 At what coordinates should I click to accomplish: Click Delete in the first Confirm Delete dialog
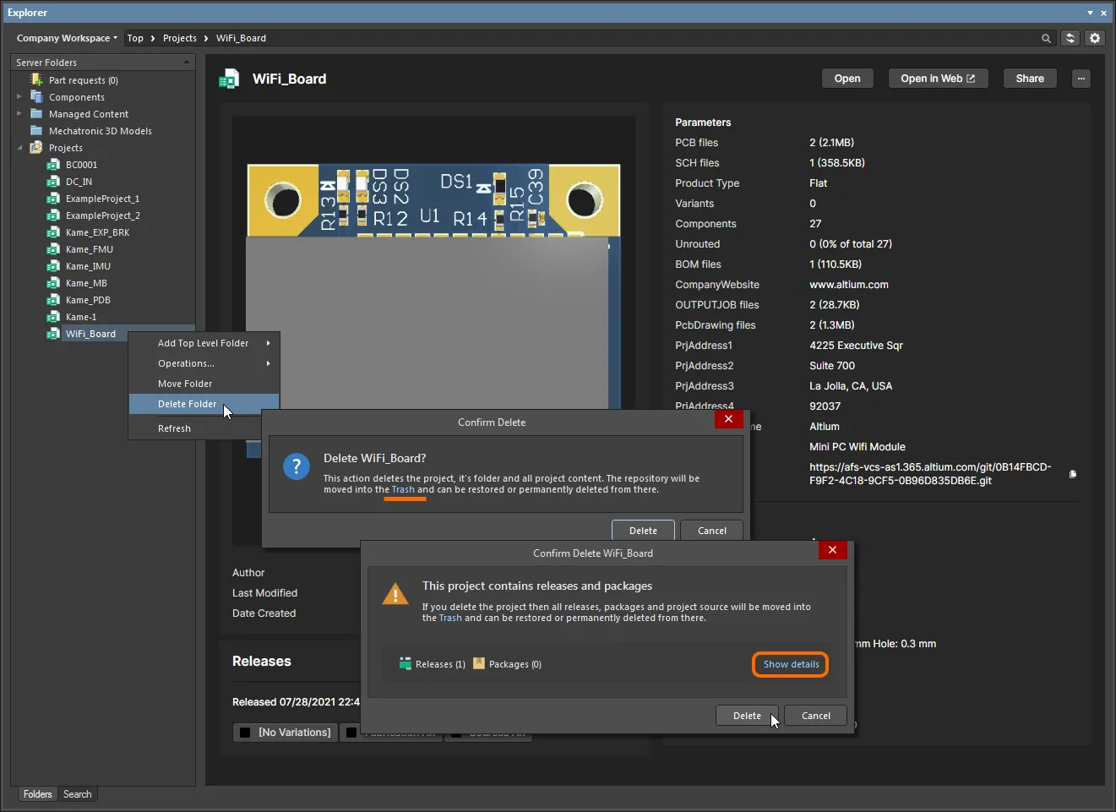(x=643, y=531)
